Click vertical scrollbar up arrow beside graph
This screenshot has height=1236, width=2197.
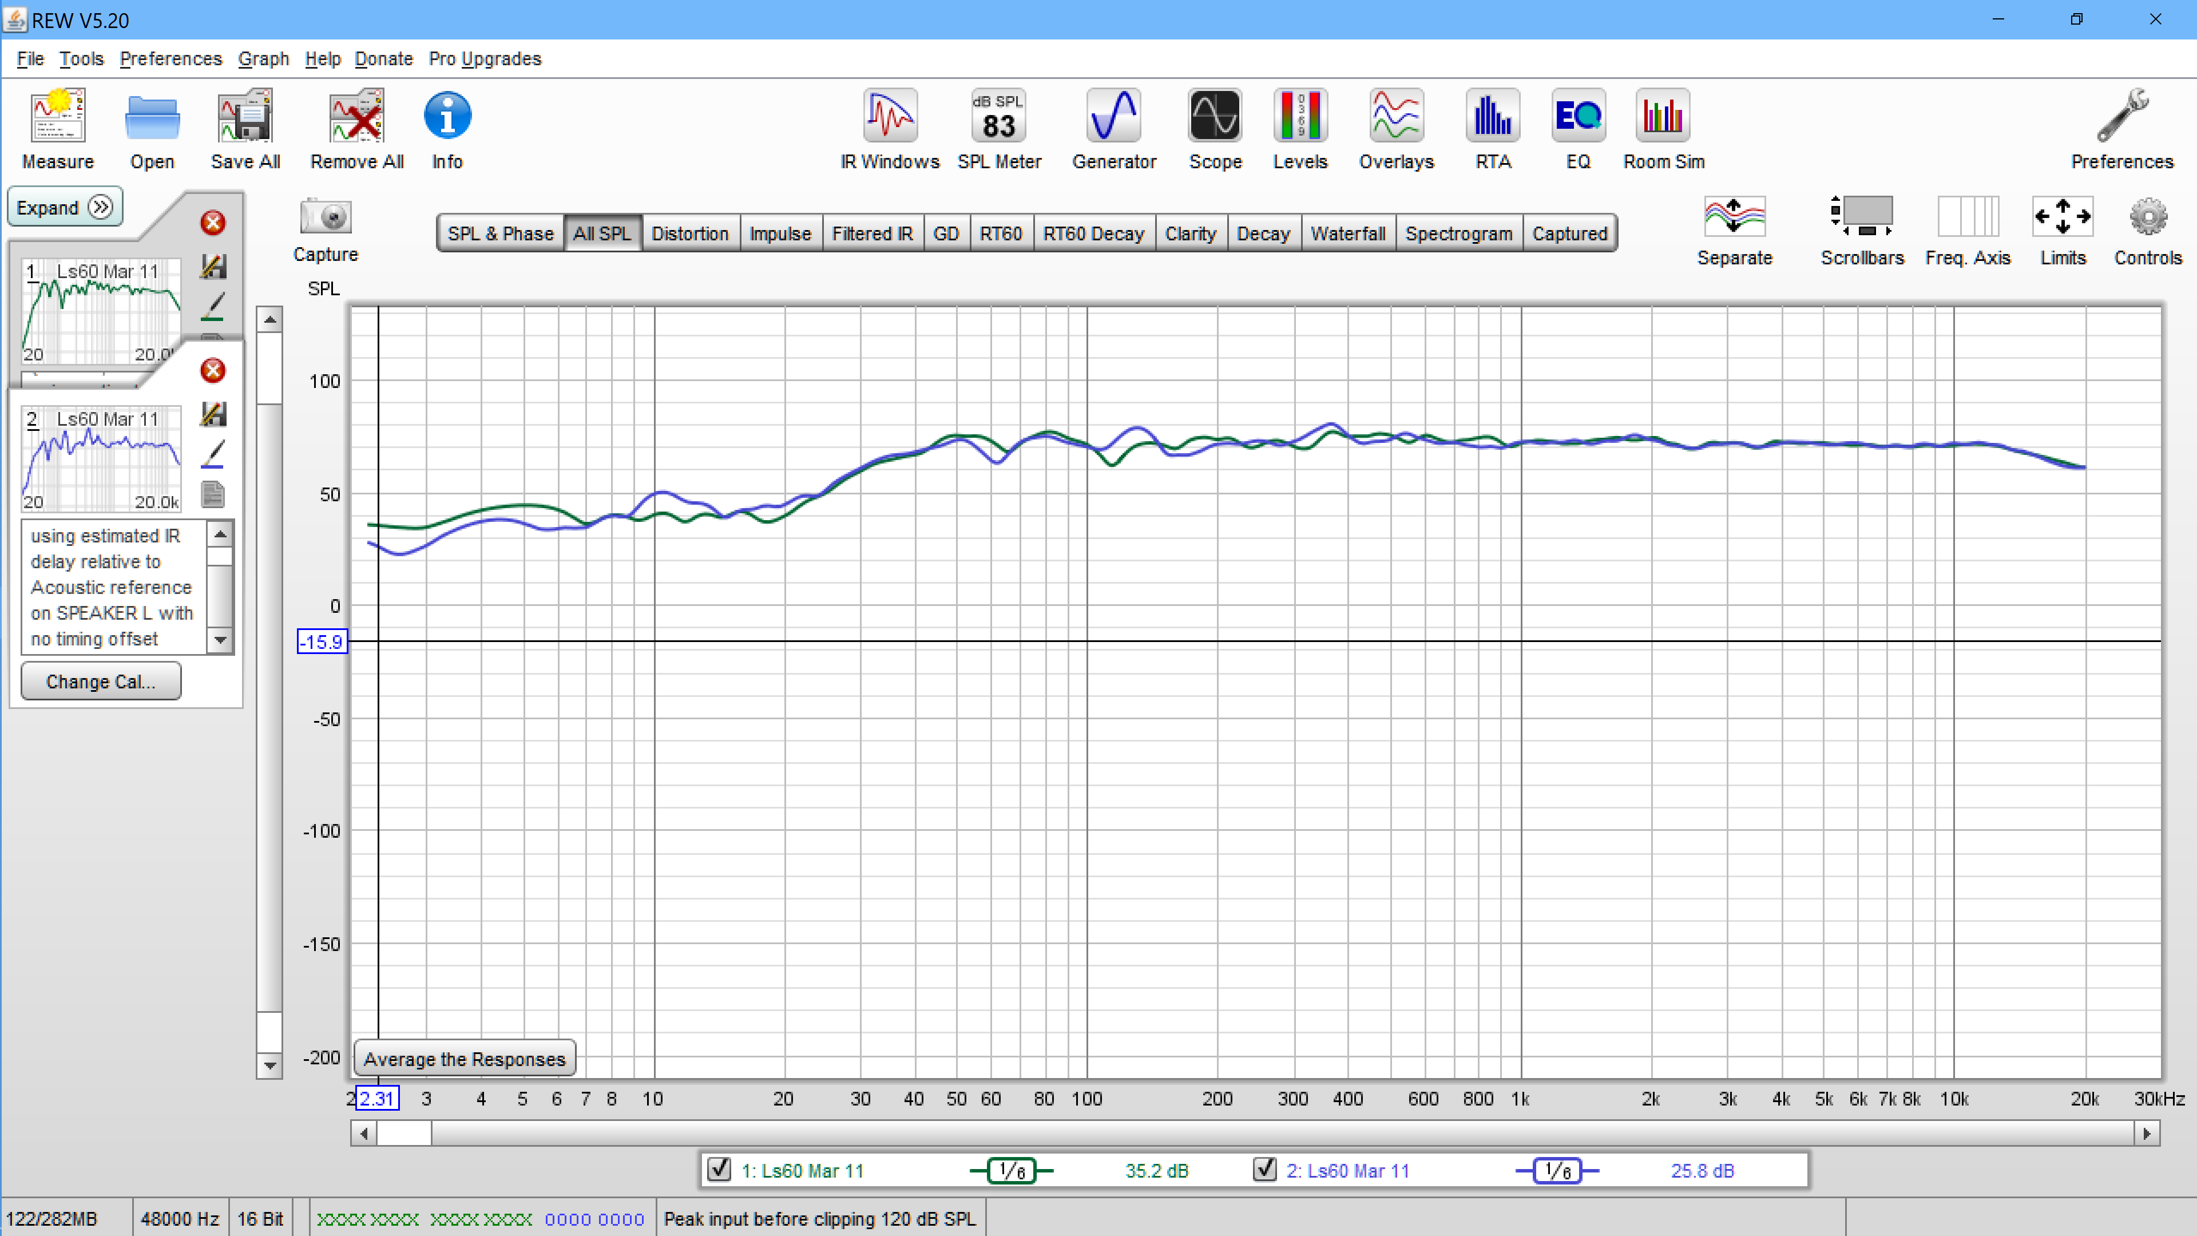[x=269, y=320]
